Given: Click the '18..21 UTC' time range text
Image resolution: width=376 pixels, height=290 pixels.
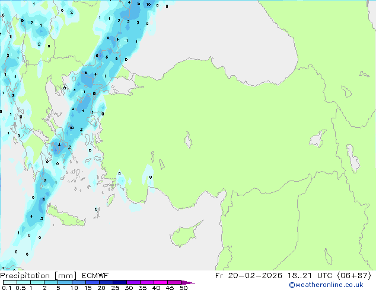Looking at the screenshot, I should 310,276.
